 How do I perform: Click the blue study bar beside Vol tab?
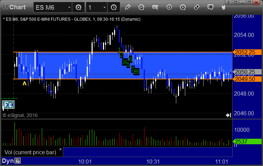[x=148, y=152]
